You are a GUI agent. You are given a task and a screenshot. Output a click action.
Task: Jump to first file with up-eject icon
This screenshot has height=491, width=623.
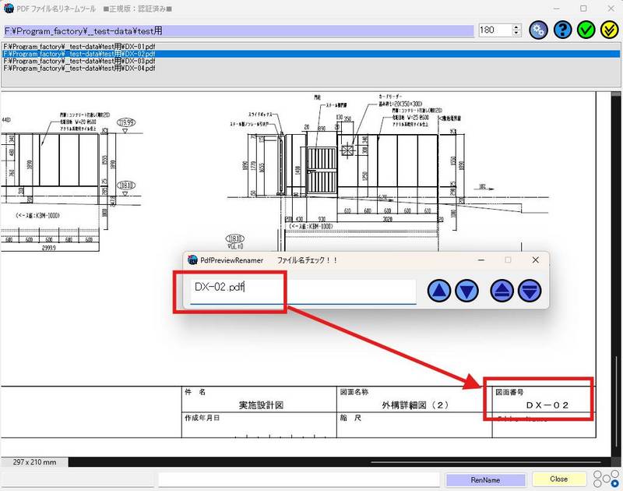(502, 291)
